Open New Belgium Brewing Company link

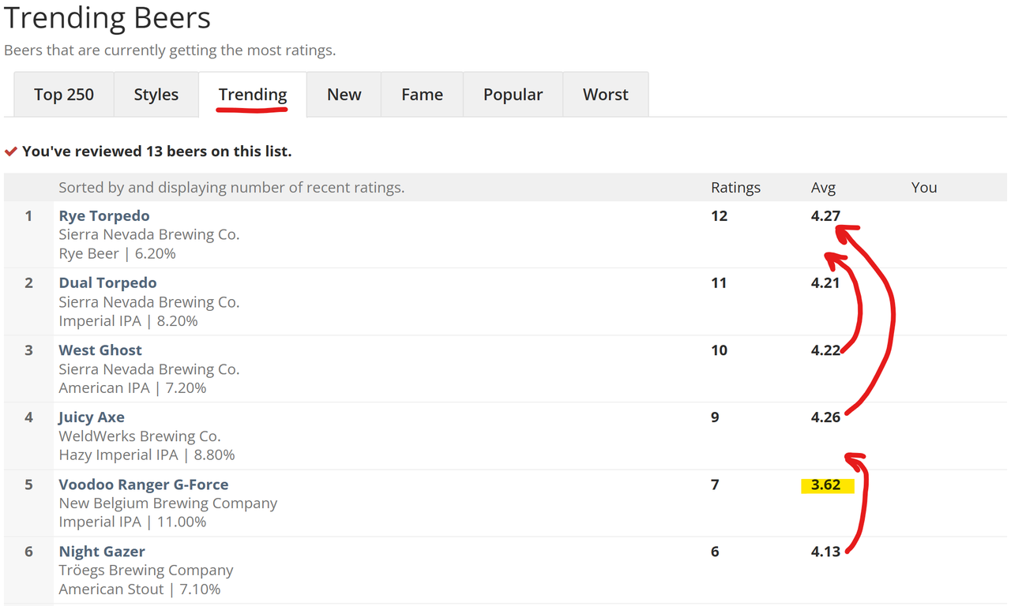(168, 503)
